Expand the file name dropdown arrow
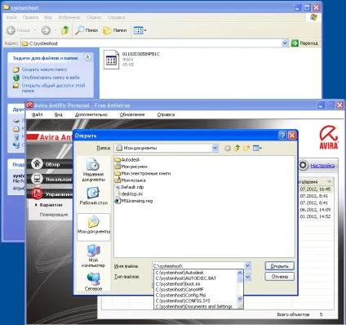346x325 pixels. tap(248, 265)
